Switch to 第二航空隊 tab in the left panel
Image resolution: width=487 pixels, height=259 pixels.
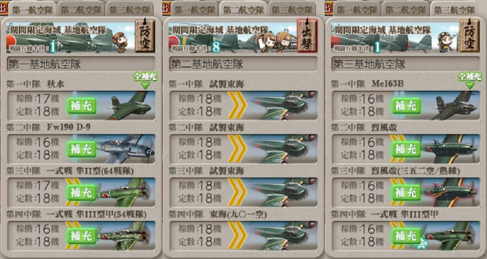80,10
